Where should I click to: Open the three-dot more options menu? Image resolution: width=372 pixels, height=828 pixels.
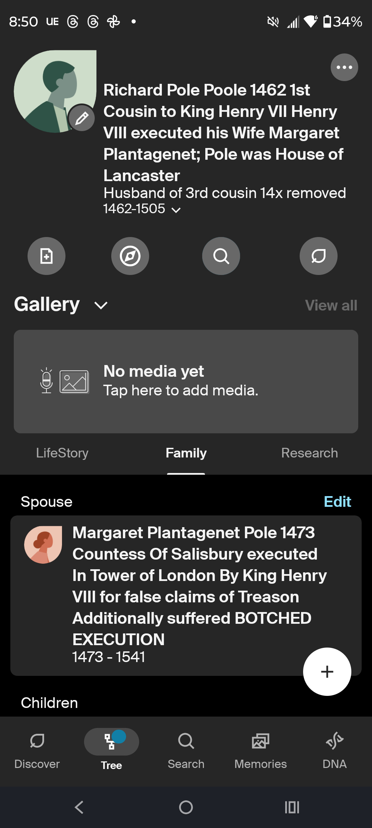click(x=344, y=67)
